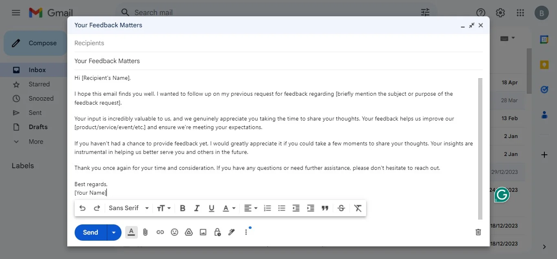The image size is (557, 259).
Task: Open the text alignment dropdown
Action: [x=251, y=208]
